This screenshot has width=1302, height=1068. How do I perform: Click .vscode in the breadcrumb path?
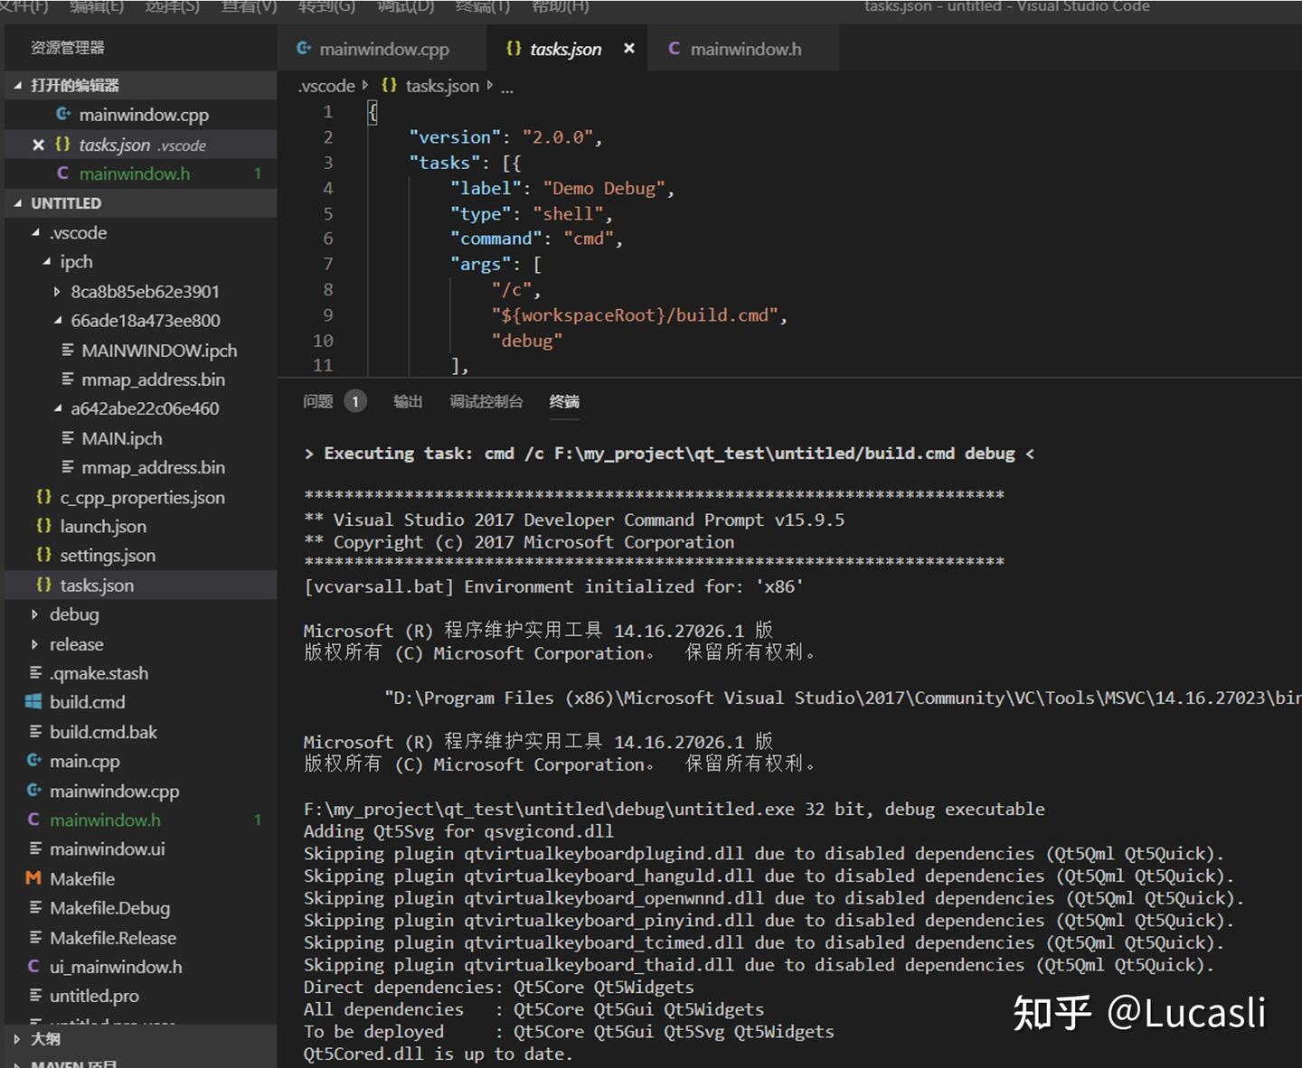click(326, 86)
